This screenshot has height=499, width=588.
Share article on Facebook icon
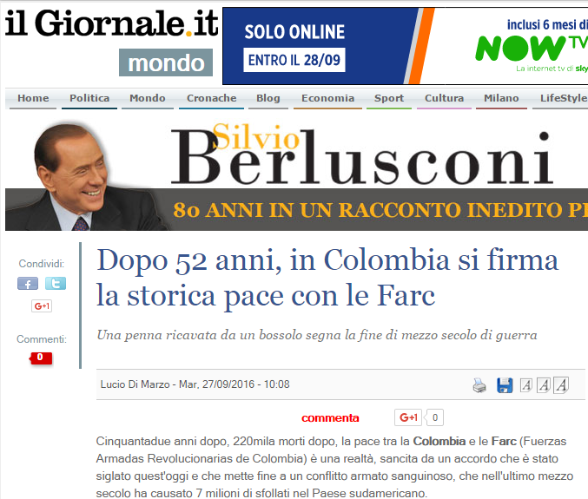(x=28, y=283)
